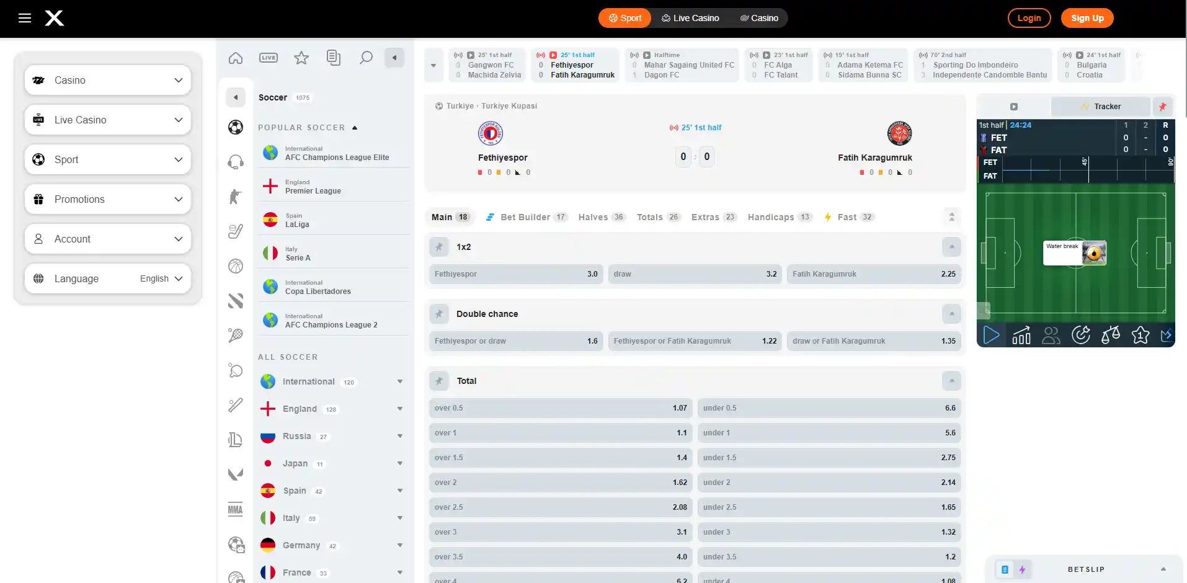Select Fethiyespor odds 3.0 in 1x2
Screen dimensions: 1187x583
click(x=516, y=274)
